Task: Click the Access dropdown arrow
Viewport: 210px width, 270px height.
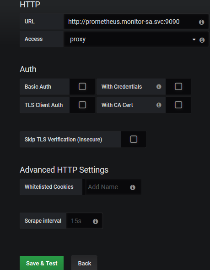Action: 194,39
